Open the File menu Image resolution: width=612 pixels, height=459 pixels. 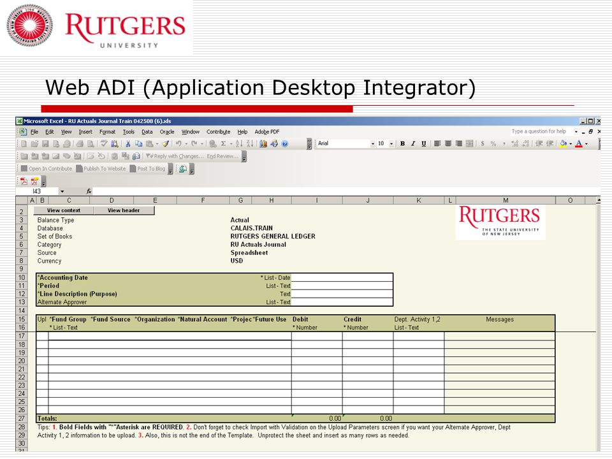click(x=34, y=132)
